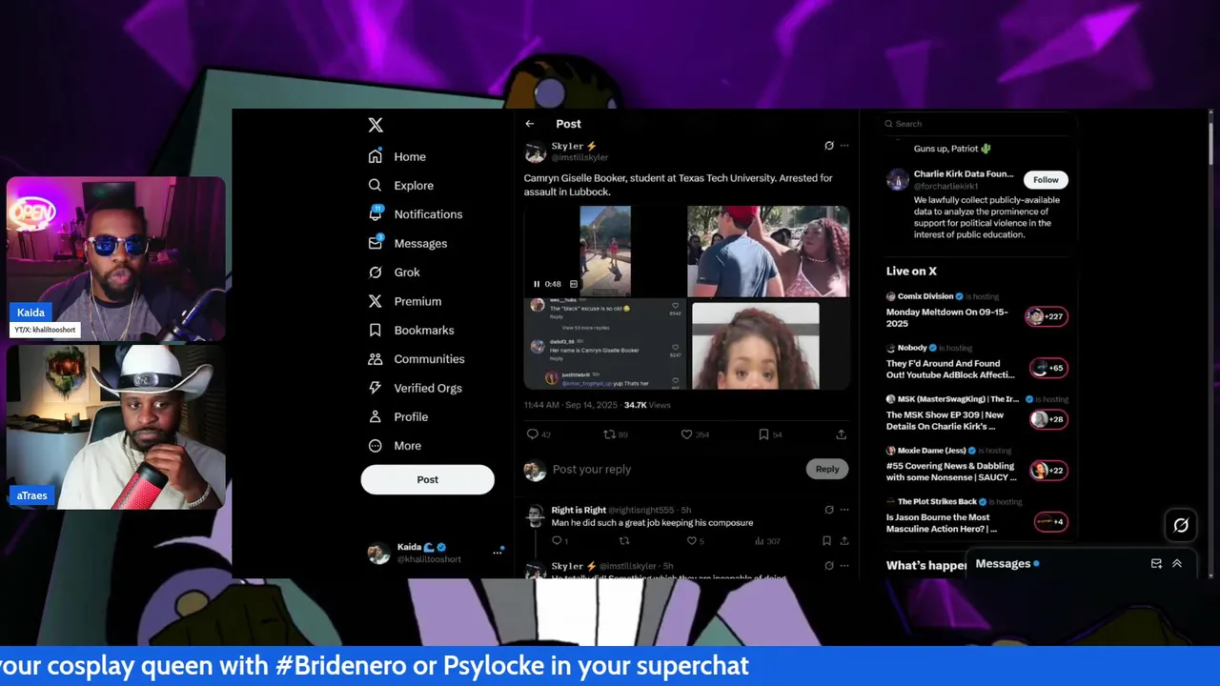This screenshot has width=1220, height=686.
Task: Expand the More menu in sidebar
Action: [x=396, y=445]
